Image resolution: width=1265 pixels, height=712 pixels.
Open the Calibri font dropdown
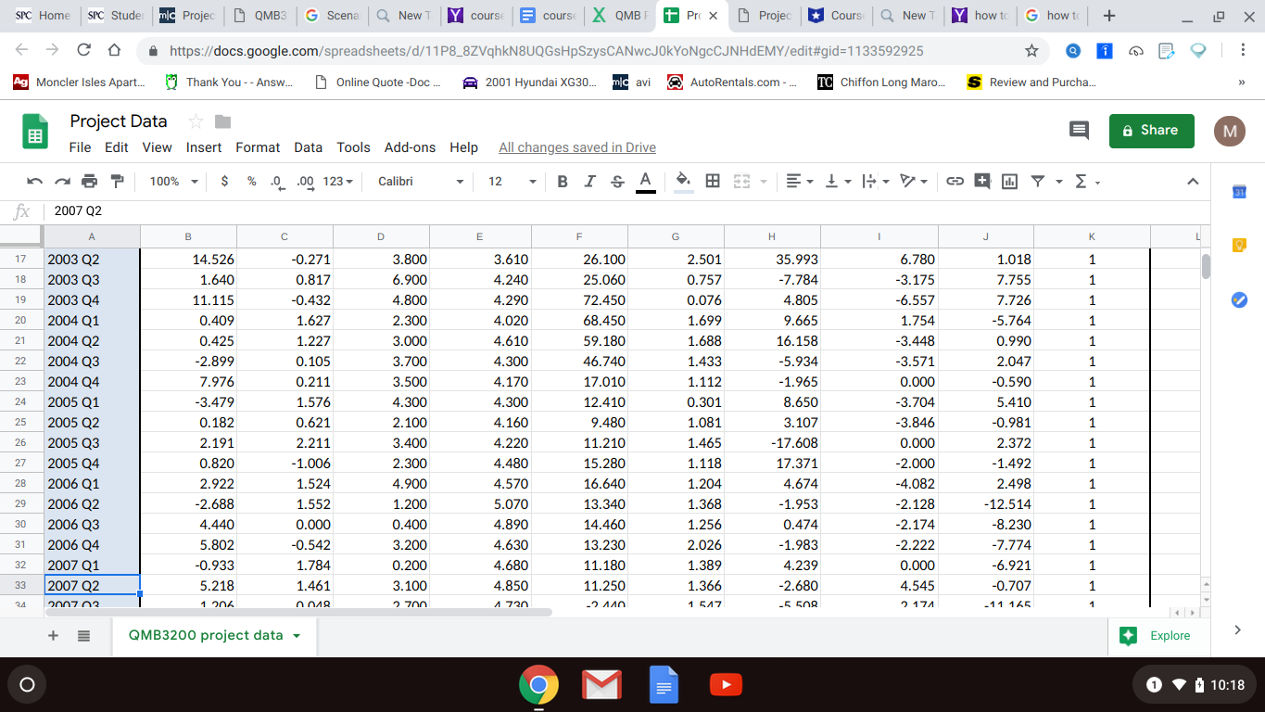tap(421, 182)
